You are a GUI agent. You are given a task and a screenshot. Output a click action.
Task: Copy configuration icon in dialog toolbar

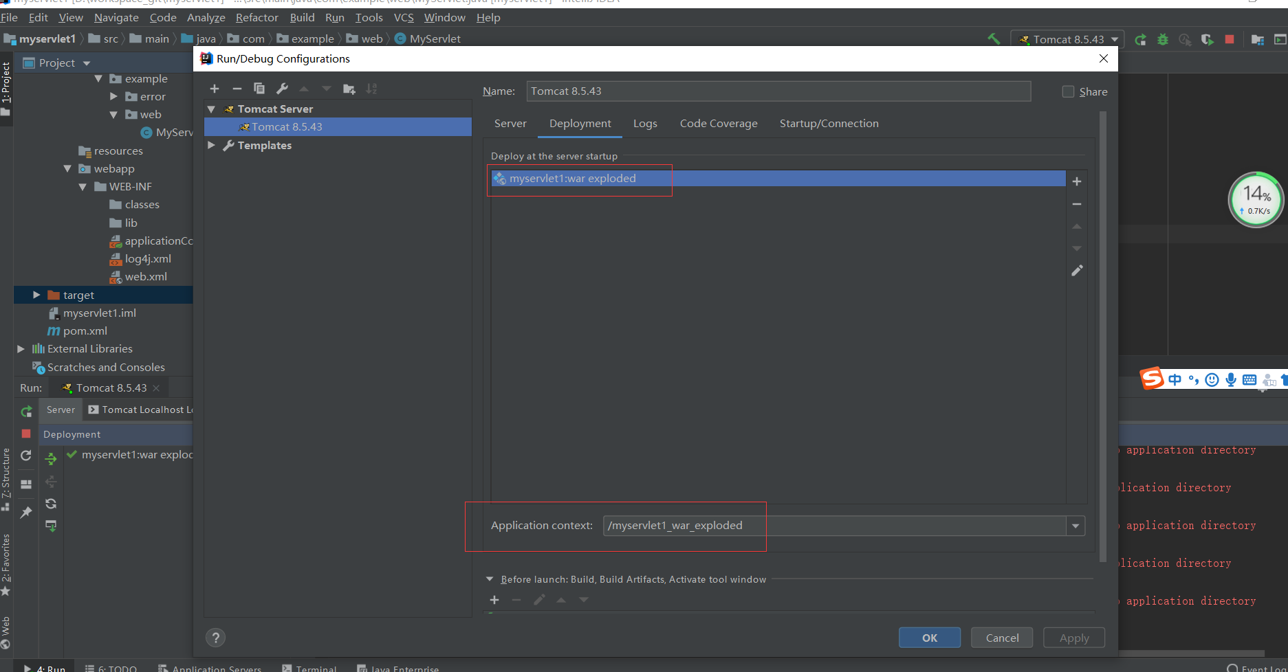pyautogui.click(x=259, y=89)
